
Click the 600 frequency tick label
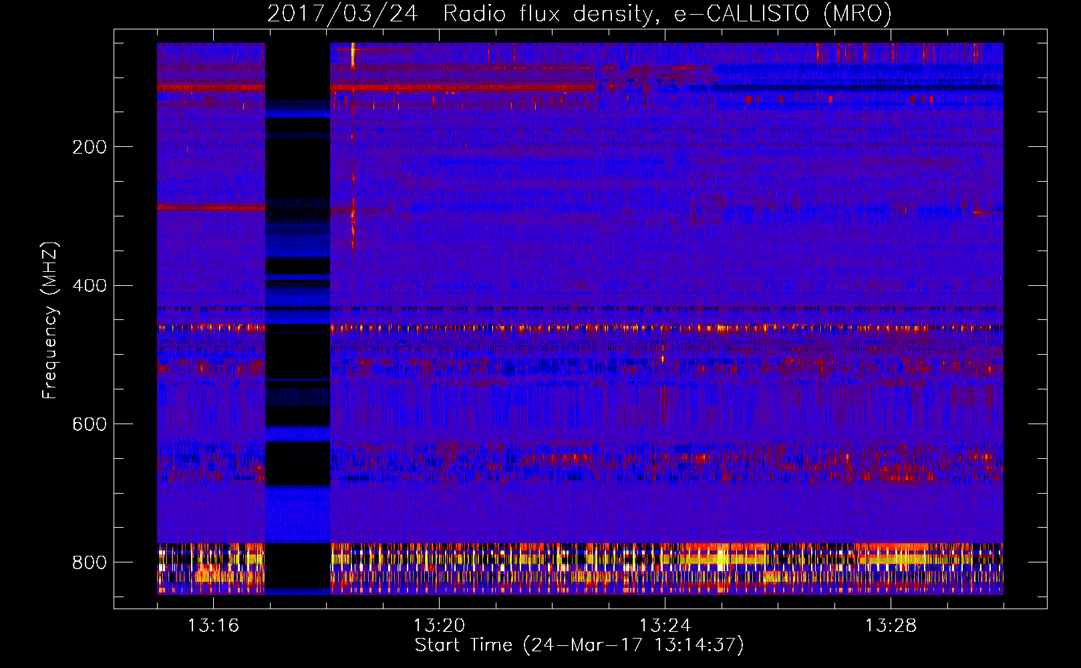[90, 424]
